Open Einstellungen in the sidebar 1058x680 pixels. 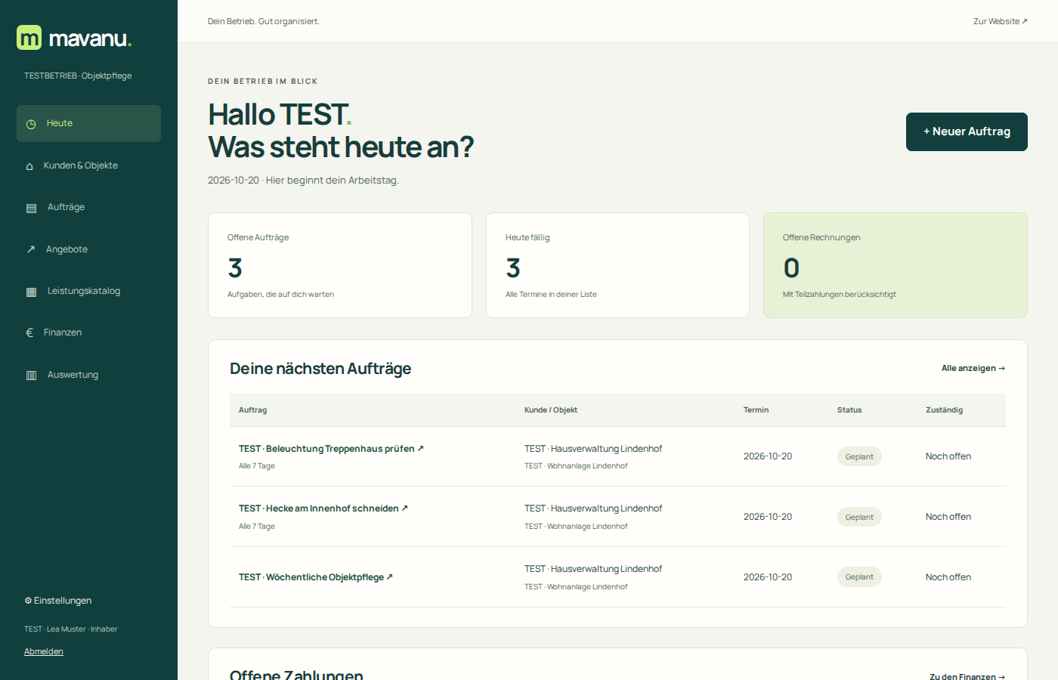click(x=58, y=601)
